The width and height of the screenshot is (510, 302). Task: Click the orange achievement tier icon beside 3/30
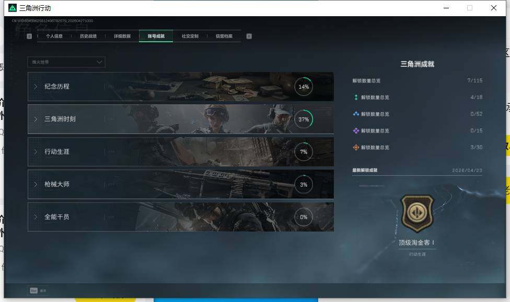coord(356,148)
